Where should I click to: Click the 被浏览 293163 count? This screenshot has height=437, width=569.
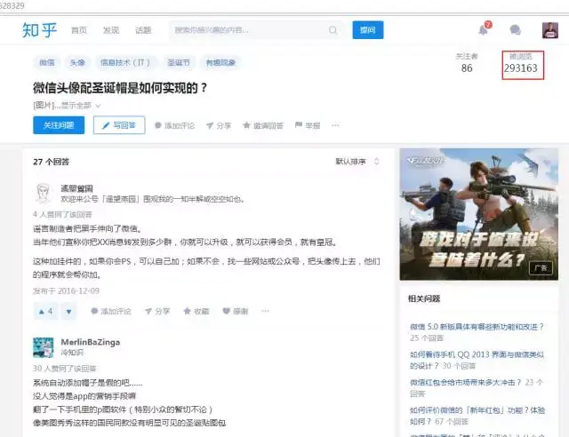521,63
